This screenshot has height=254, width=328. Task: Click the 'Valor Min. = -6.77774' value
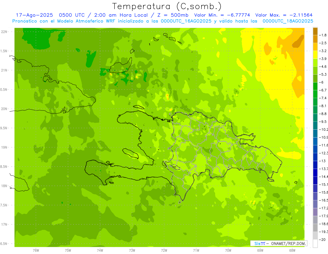coord(222,15)
